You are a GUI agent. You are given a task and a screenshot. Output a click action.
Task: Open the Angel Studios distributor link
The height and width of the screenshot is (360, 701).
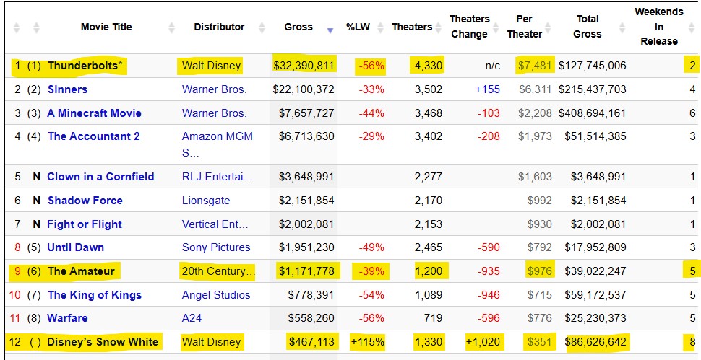click(216, 295)
